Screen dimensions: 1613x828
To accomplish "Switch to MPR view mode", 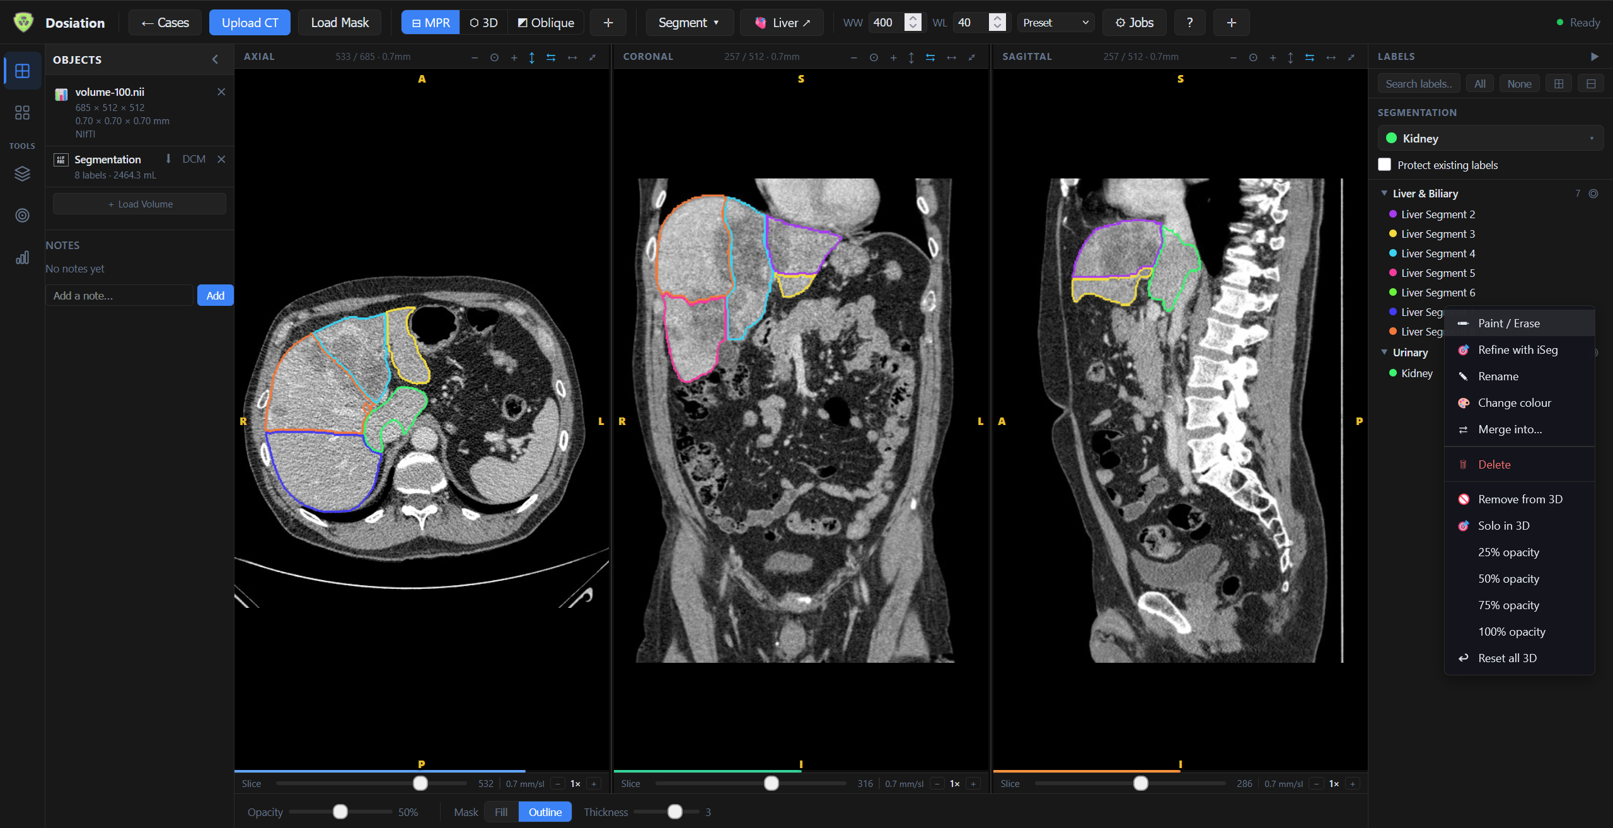I will point(431,23).
